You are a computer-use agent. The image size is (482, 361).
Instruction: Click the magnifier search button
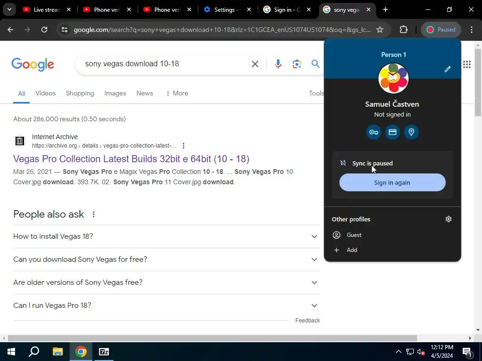315,64
